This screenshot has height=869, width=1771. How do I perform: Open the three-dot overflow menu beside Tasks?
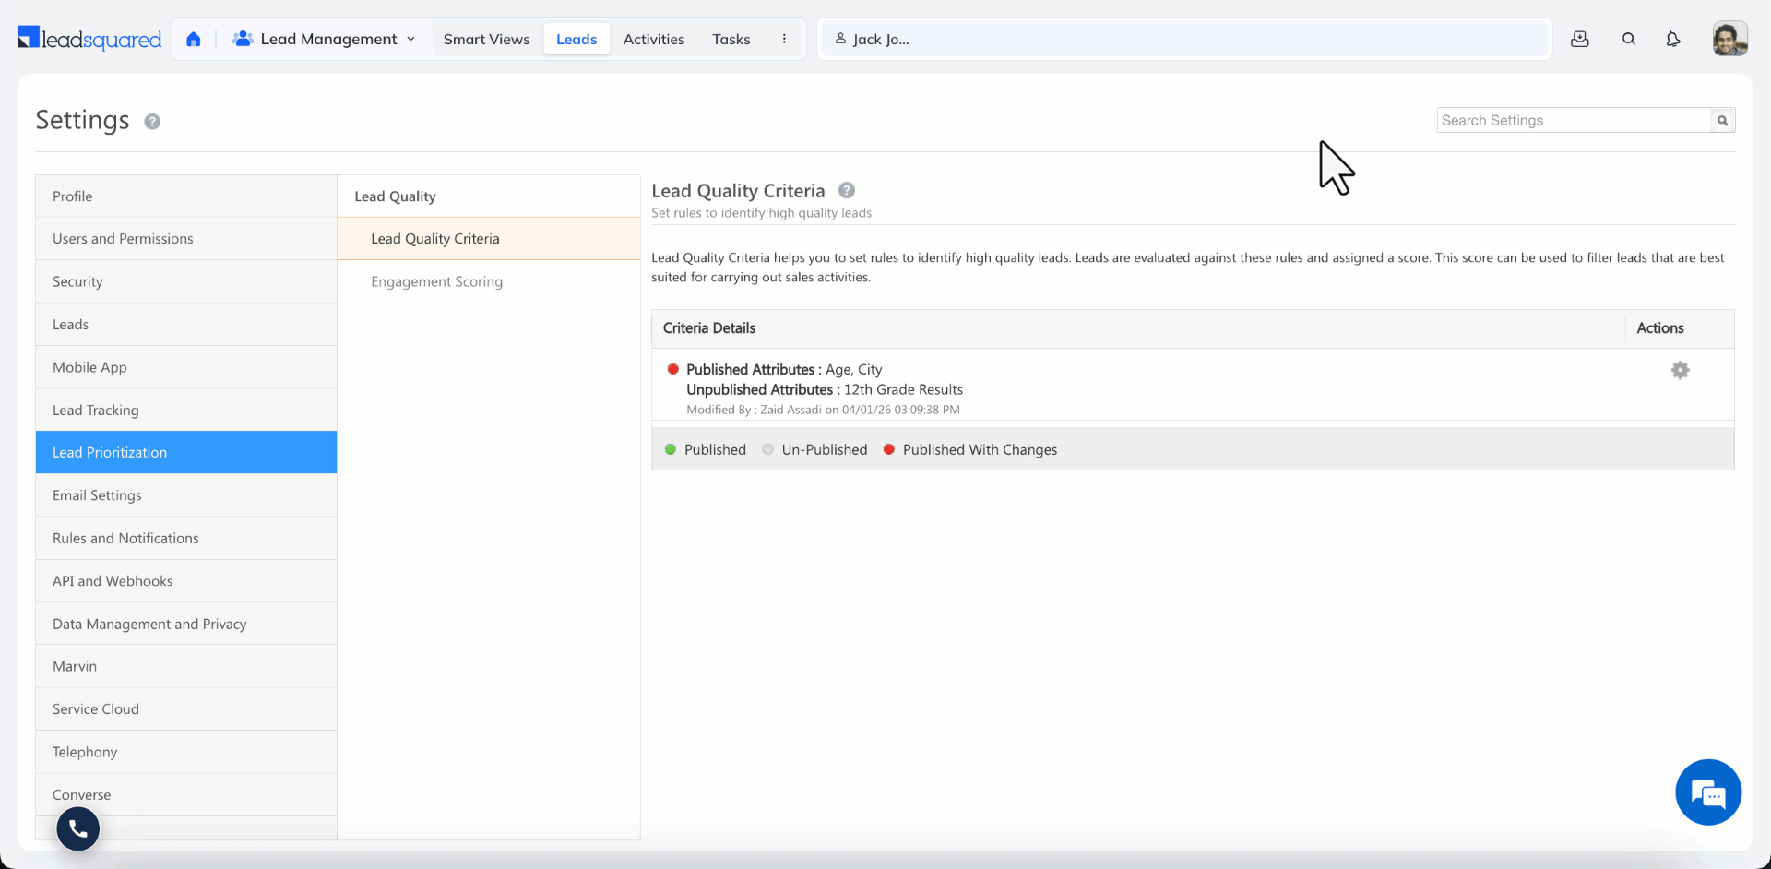tap(785, 39)
